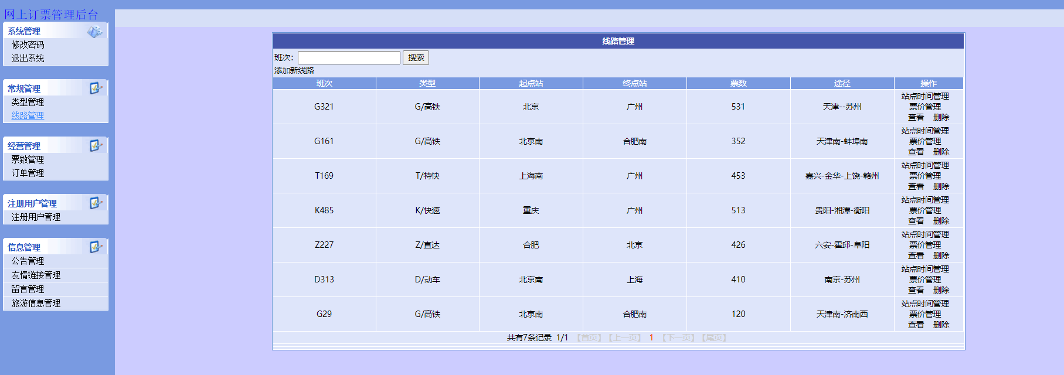Screen dimensions: 1064x375
Task: Click 删除 for train K485
Action: [x=941, y=221]
